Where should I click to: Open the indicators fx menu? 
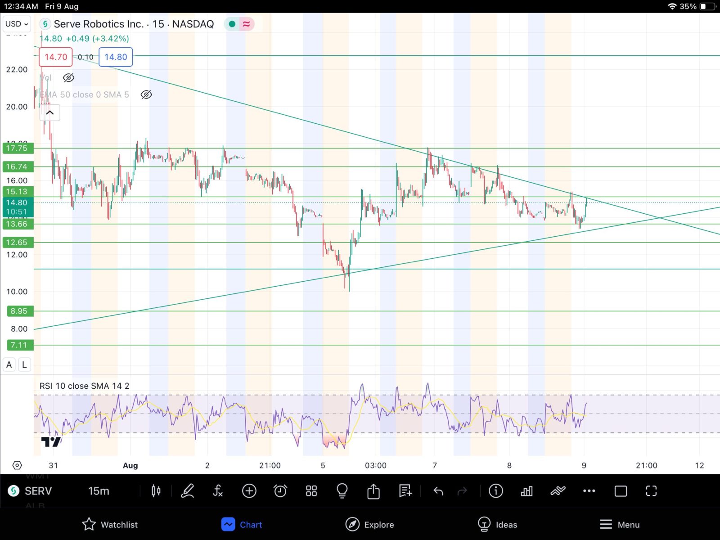click(x=218, y=490)
